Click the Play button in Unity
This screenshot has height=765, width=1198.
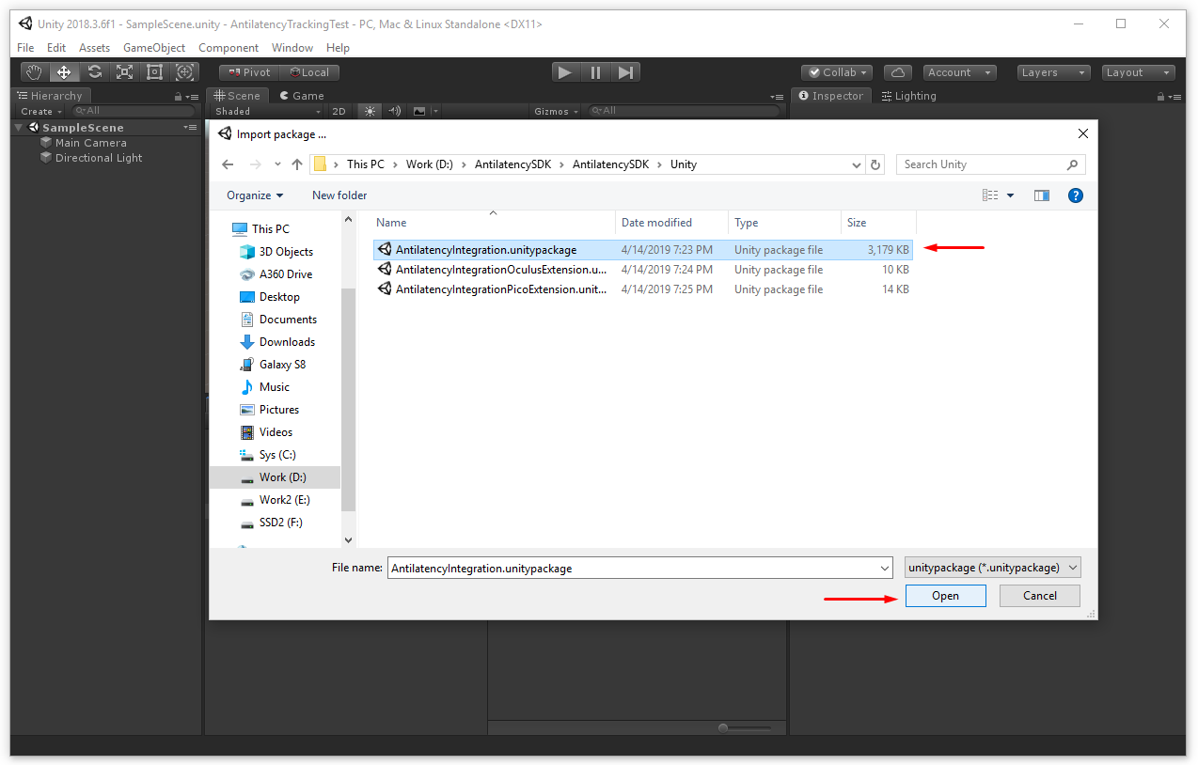coord(565,72)
